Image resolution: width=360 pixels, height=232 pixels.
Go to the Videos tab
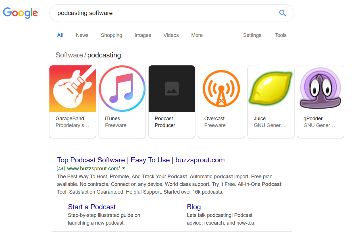tap(171, 35)
